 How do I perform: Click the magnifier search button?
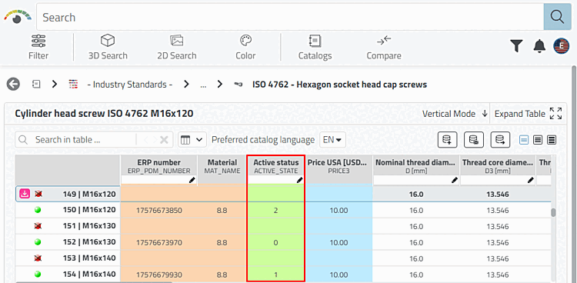pos(557,17)
